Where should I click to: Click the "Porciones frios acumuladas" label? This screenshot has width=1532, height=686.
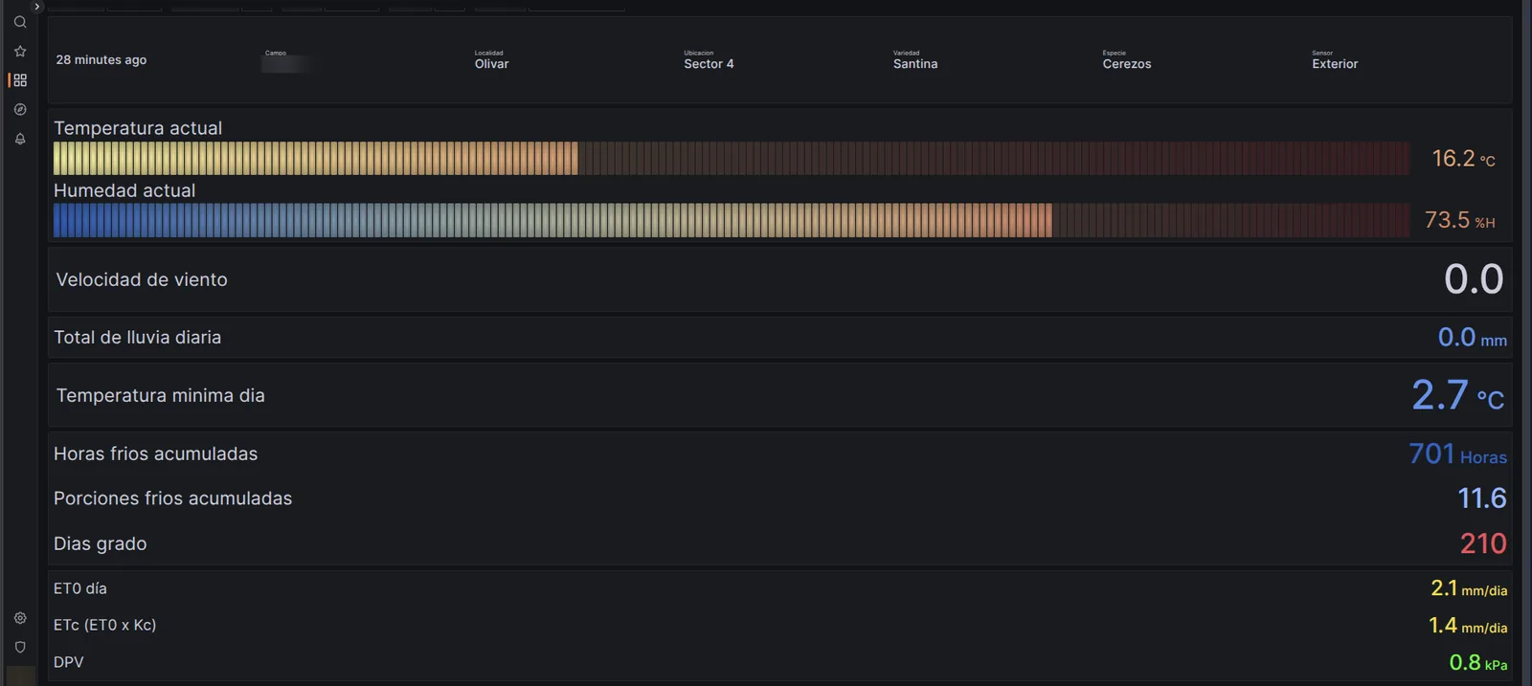coord(172,498)
